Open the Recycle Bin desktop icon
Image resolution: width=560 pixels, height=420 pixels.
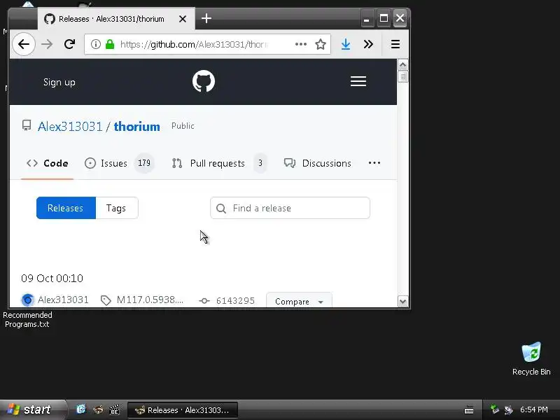tap(531, 359)
